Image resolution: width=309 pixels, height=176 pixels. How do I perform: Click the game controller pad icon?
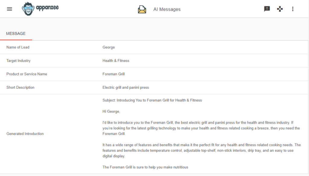click(x=280, y=9)
